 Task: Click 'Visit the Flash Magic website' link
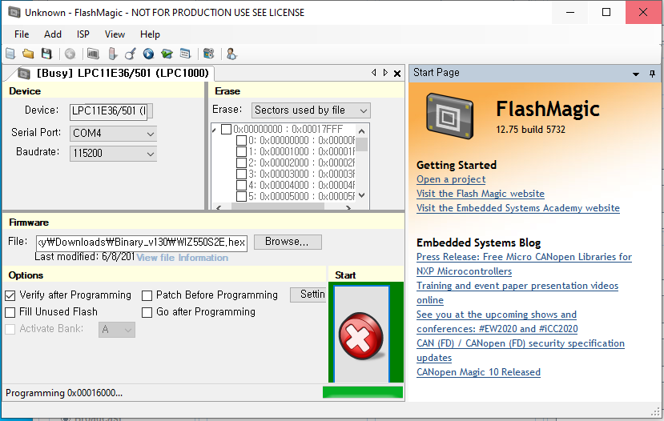click(481, 194)
